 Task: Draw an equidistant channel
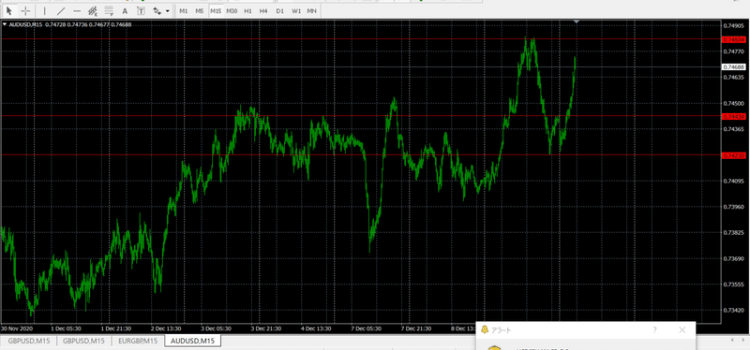pyautogui.click(x=93, y=10)
